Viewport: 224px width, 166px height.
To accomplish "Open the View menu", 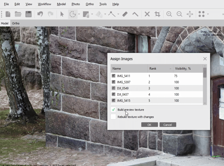I will point(29,4).
